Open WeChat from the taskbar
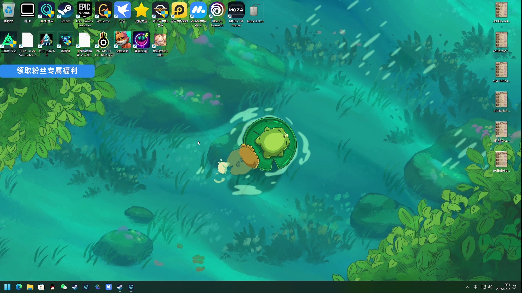 pyautogui.click(x=64, y=287)
